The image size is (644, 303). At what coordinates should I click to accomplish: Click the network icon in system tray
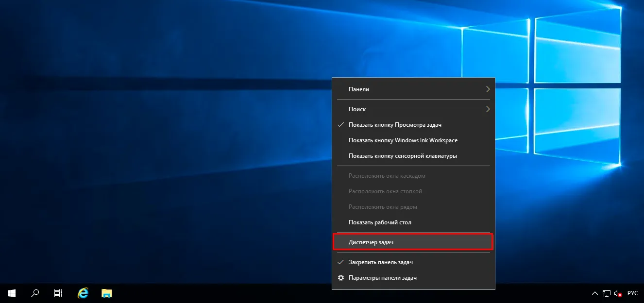607,293
